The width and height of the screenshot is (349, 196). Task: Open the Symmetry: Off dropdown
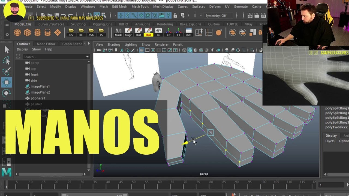(219, 16)
